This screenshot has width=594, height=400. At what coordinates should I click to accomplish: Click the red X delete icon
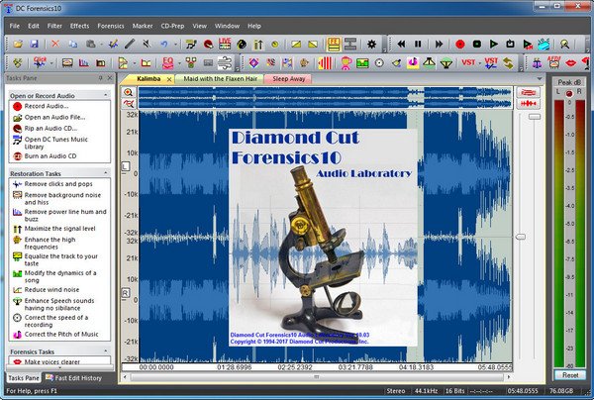coord(55,45)
